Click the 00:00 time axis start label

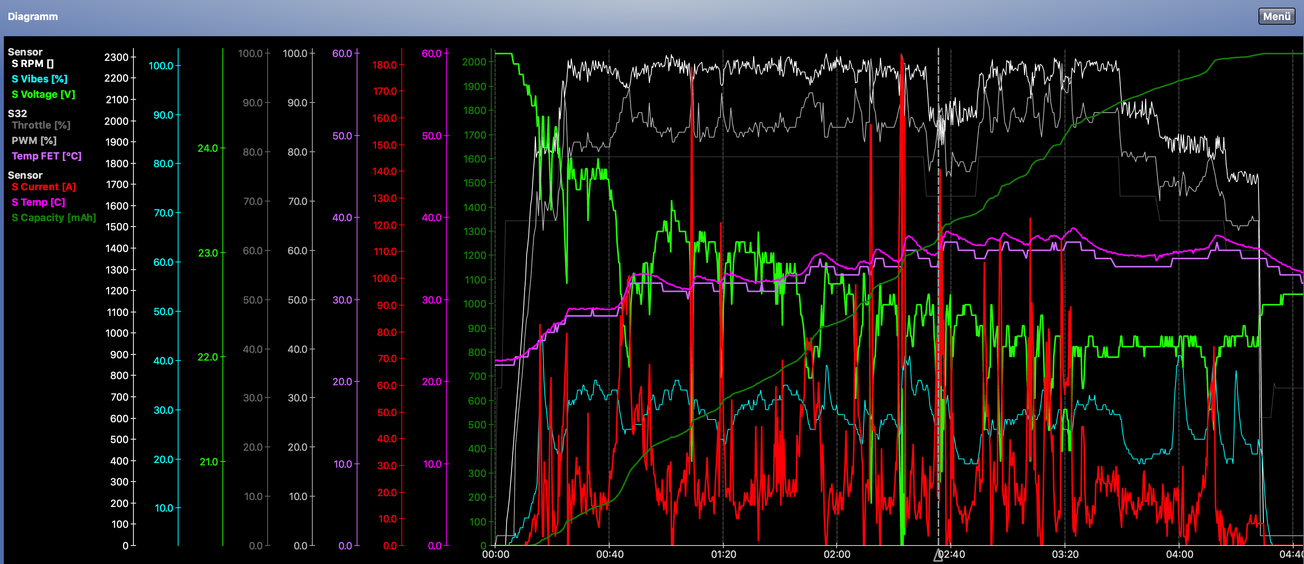[x=495, y=554]
